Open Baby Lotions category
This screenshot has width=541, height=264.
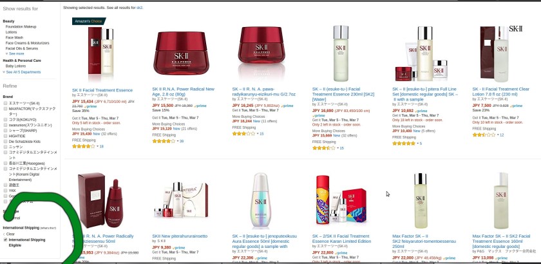click(15, 66)
